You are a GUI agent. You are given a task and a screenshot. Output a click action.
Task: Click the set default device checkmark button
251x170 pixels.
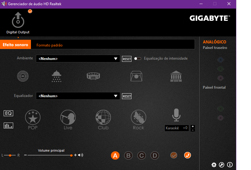click(x=174, y=155)
